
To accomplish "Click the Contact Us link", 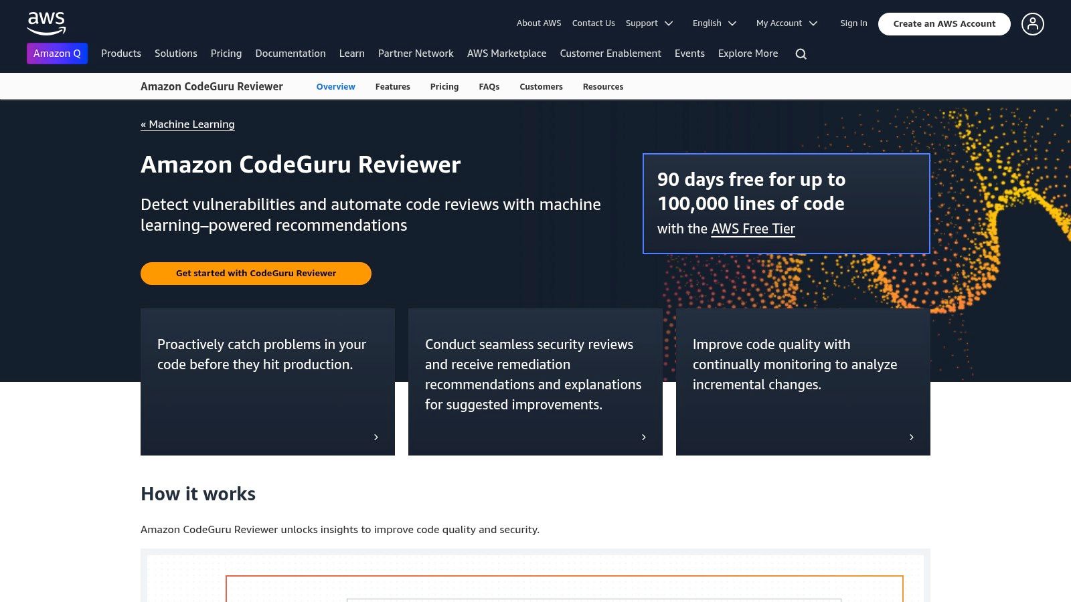I will pyautogui.click(x=594, y=23).
